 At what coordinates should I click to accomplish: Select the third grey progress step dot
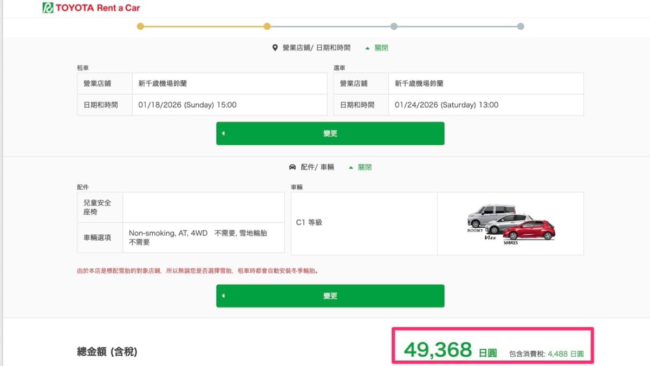(394, 26)
